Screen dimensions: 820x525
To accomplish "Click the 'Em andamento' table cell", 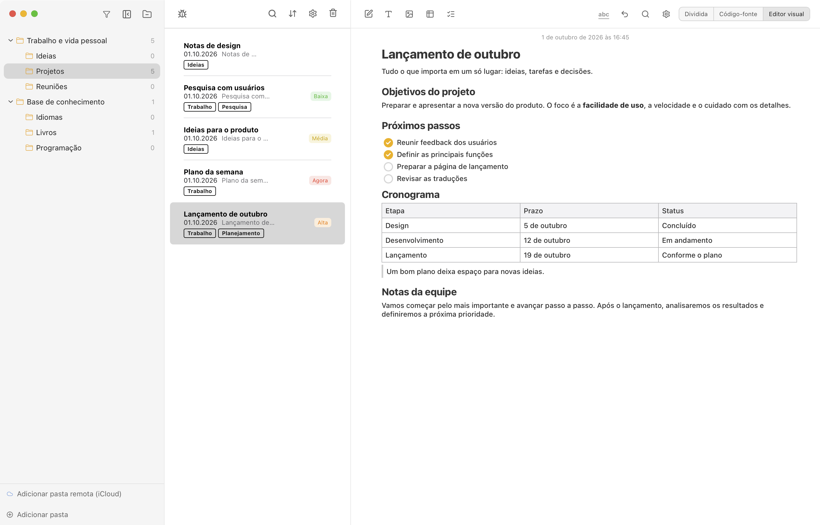I will click(727, 240).
